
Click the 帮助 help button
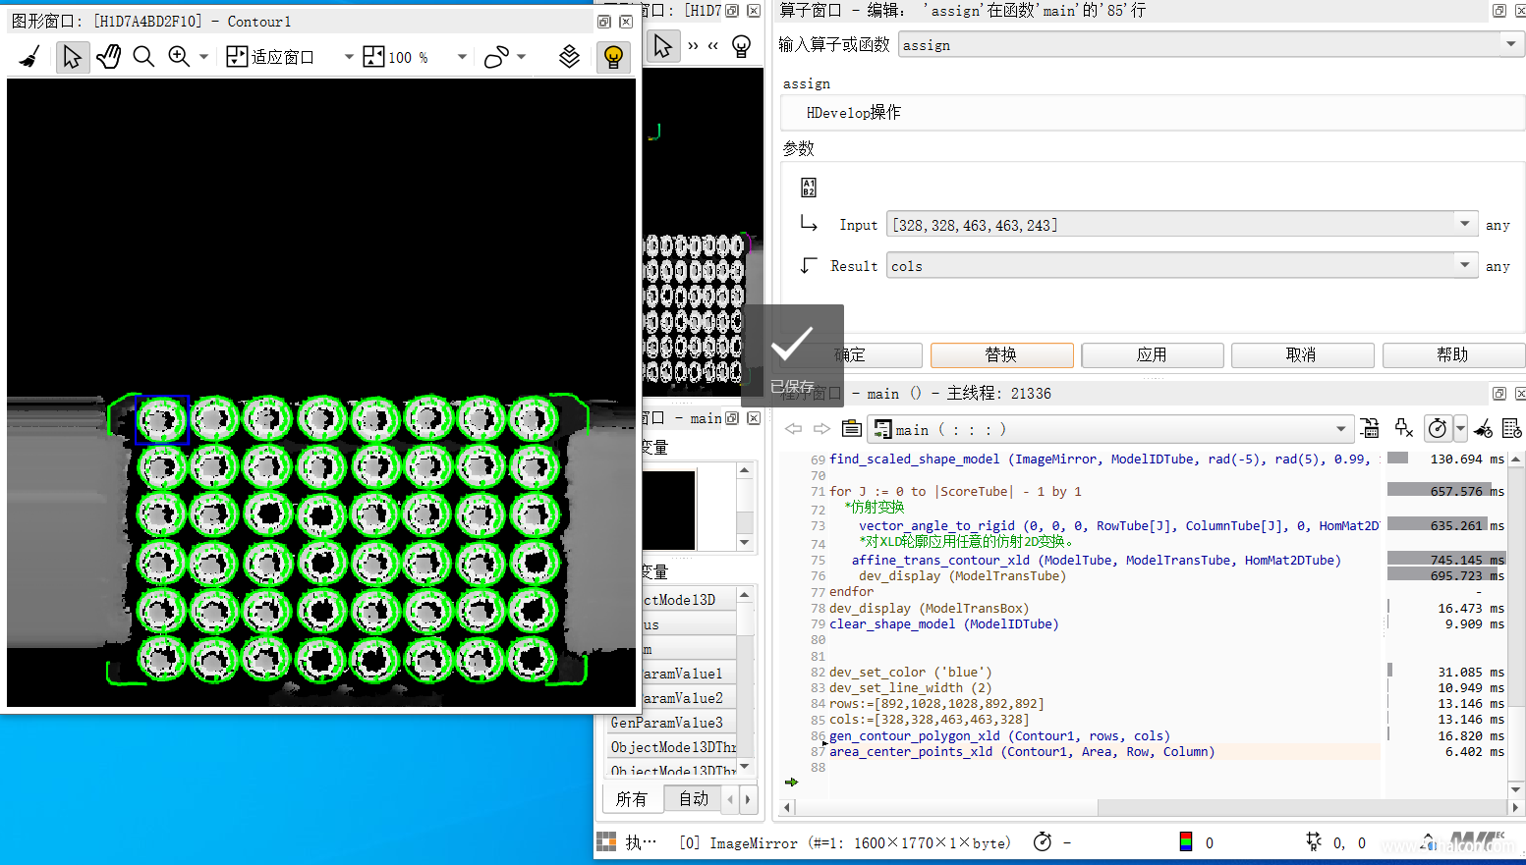pyautogui.click(x=1453, y=354)
